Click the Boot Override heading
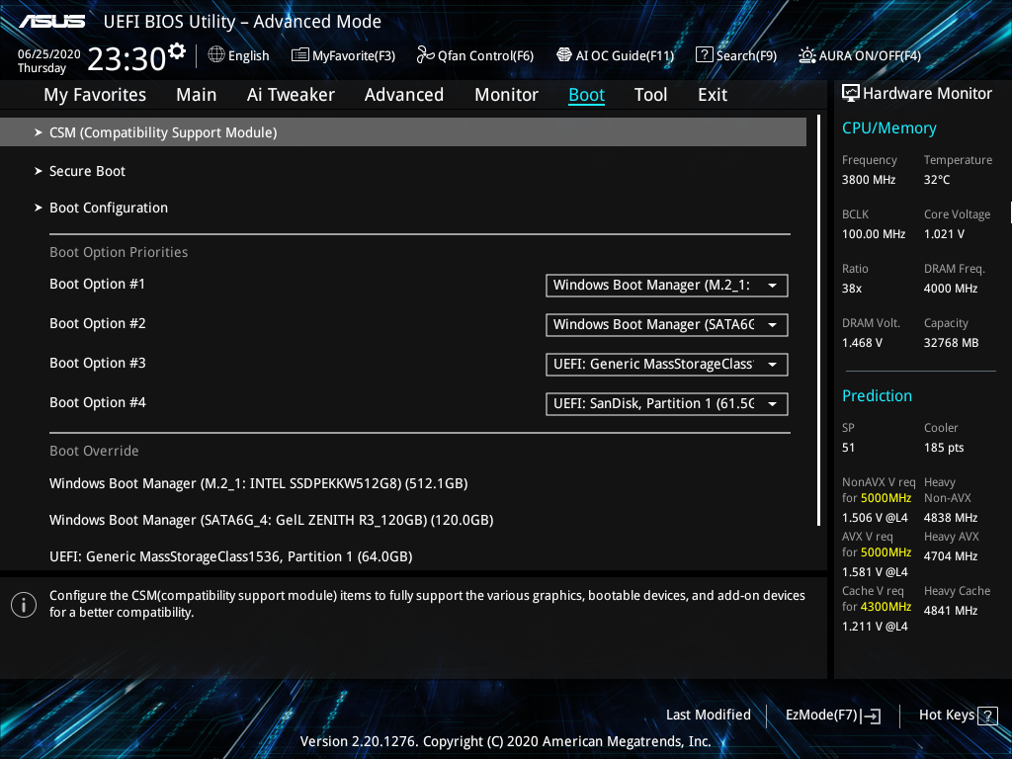This screenshot has height=759, width=1012. (x=94, y=451)
